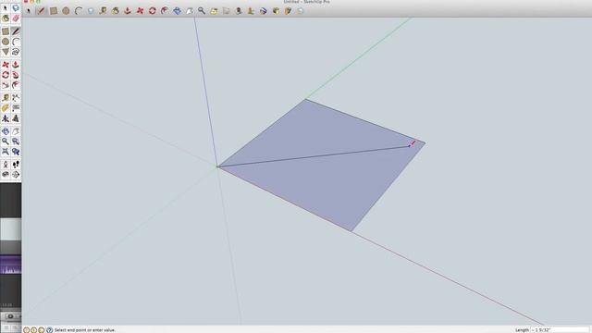Image resolution: width=592 pixels, height=333 pixels.
Task: Pick the Paint Bucket tool in left palette
Action: (x=6, y=18)
